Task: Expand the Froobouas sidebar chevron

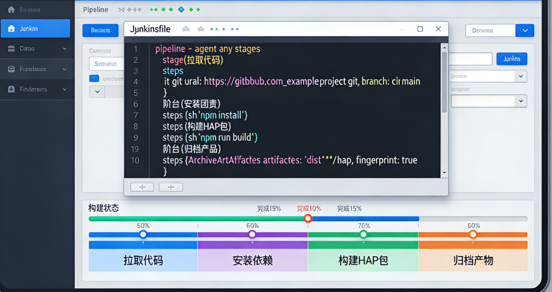Action: click(65, 69)
